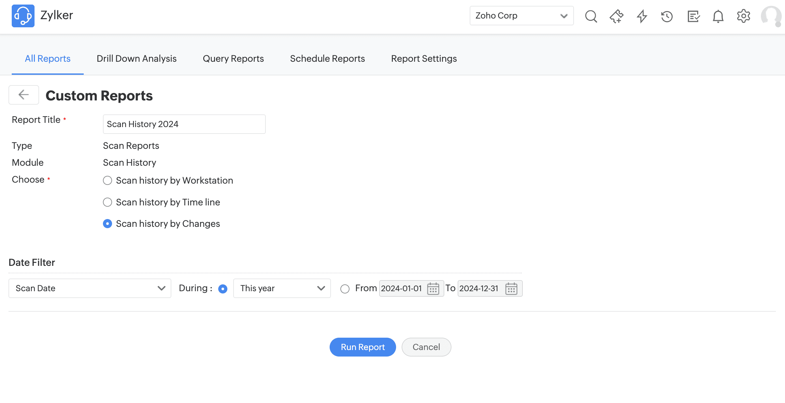Select Scan history by Time line
785x403 pixels.
click(x=107, y=202)
